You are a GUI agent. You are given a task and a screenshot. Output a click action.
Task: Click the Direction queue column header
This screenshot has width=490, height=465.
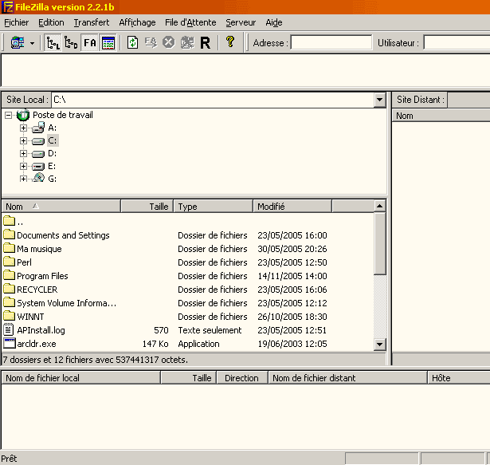pos(242,378)
